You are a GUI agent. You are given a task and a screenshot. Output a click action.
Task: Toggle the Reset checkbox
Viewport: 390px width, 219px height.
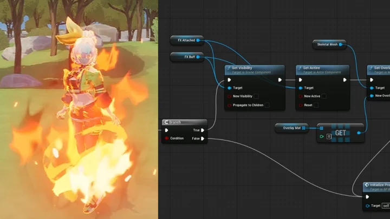click(x=316, y=105)
